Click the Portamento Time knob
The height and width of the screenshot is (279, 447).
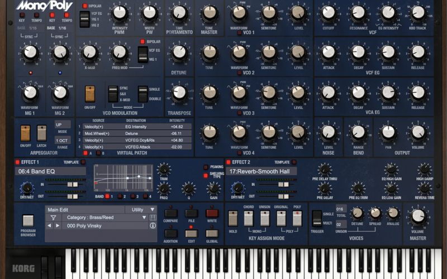pos(179,13)
